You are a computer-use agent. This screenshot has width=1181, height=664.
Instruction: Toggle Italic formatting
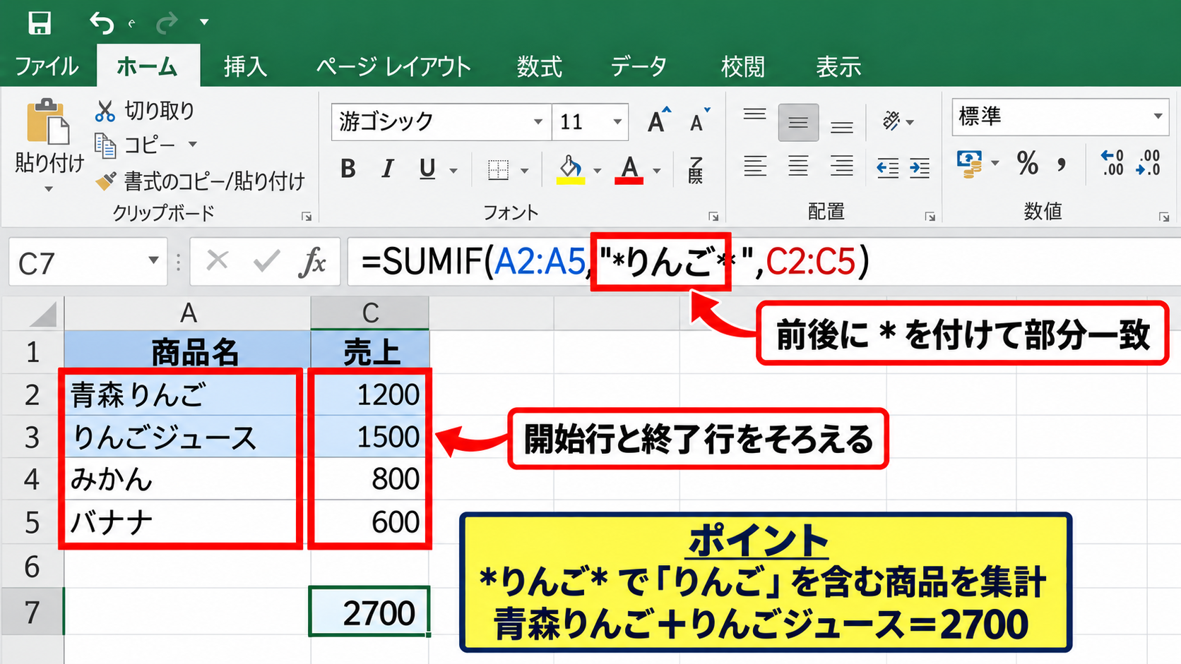387,169
